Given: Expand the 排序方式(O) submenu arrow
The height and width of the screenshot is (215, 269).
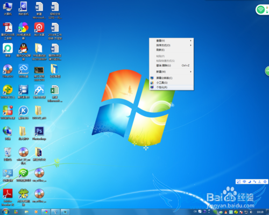Looking at the screenshot, I should (190, 45).
